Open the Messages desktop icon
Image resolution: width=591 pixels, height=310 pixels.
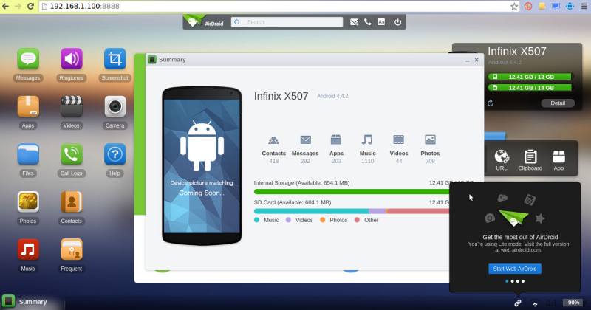pos(28,59)
